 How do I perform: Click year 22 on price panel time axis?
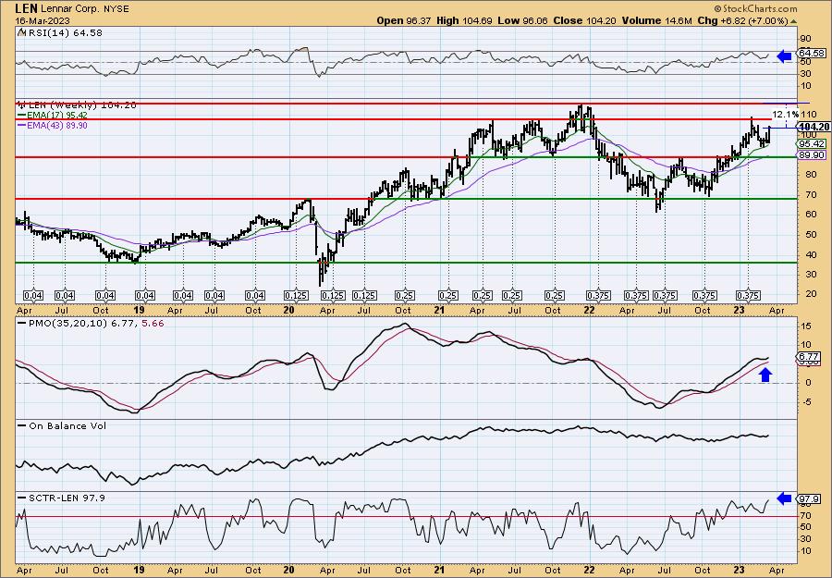point(590,310)
